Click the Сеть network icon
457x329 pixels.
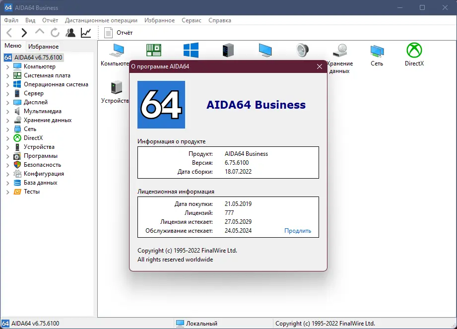[x=377, y=50]
